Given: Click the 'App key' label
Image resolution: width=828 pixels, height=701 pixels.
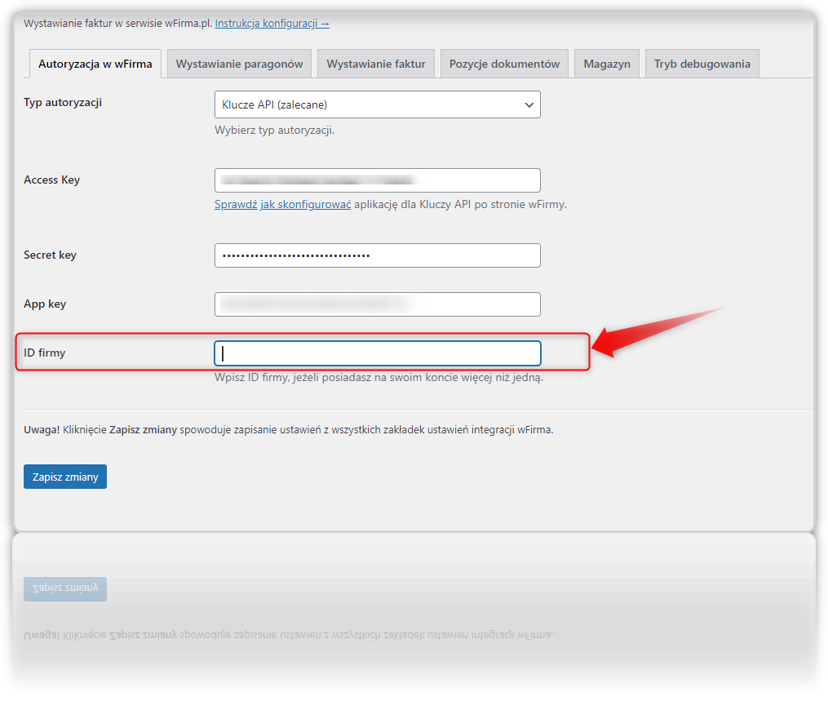Looking at the screenshot, I should (x=45, y=304).
